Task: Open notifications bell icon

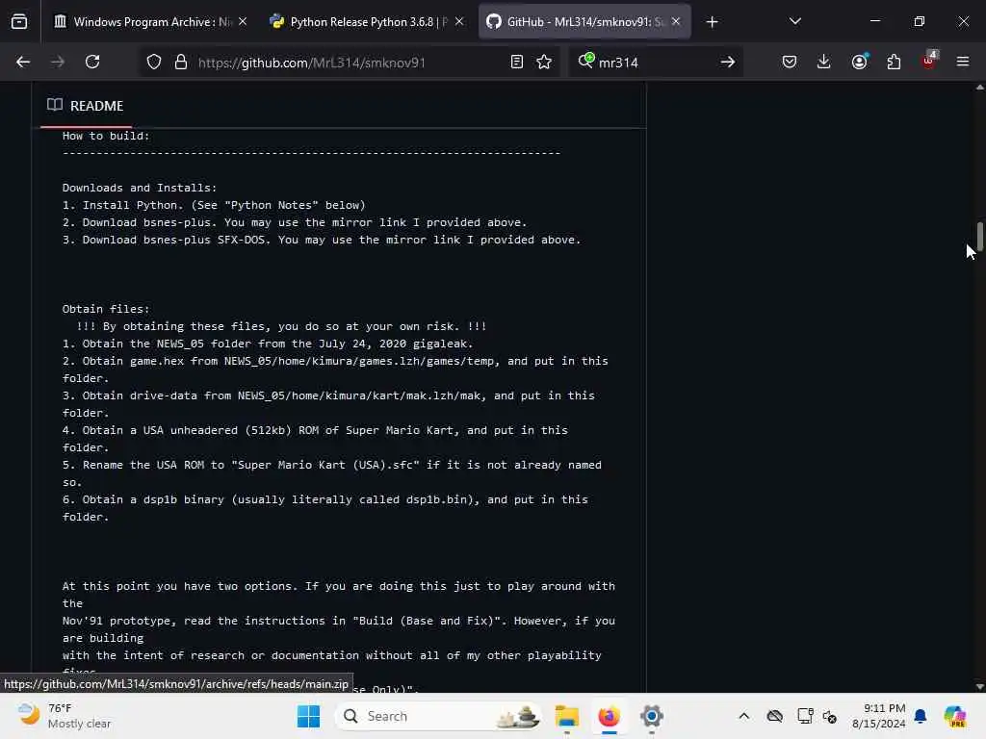Action: (920, 716)
